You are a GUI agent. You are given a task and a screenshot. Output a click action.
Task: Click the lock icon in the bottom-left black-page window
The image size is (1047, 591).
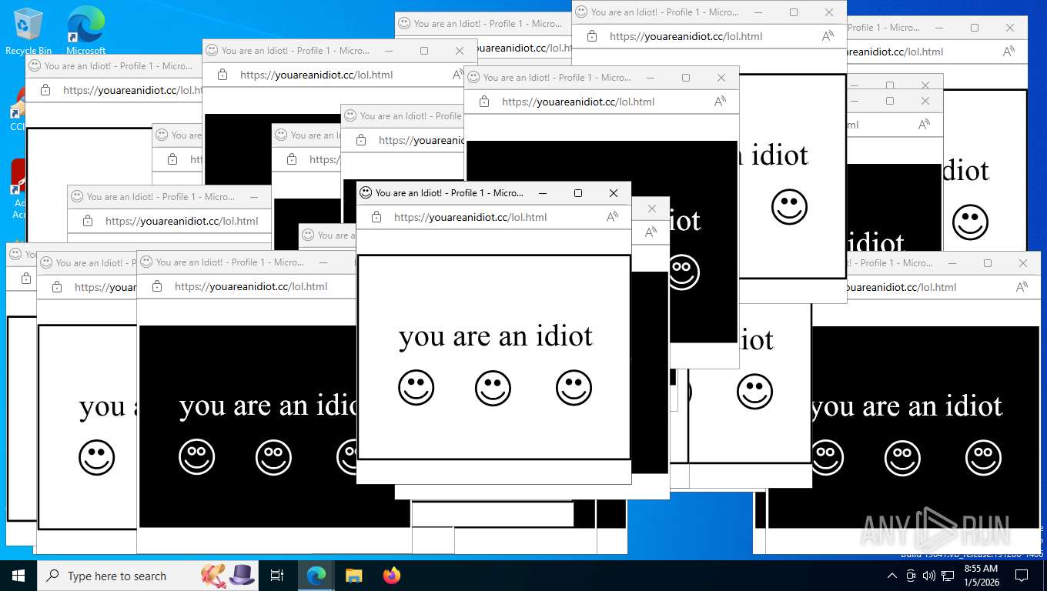click(x=157, y=286)
